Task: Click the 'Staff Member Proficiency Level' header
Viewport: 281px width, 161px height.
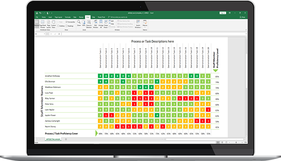Action: point(216,58)
